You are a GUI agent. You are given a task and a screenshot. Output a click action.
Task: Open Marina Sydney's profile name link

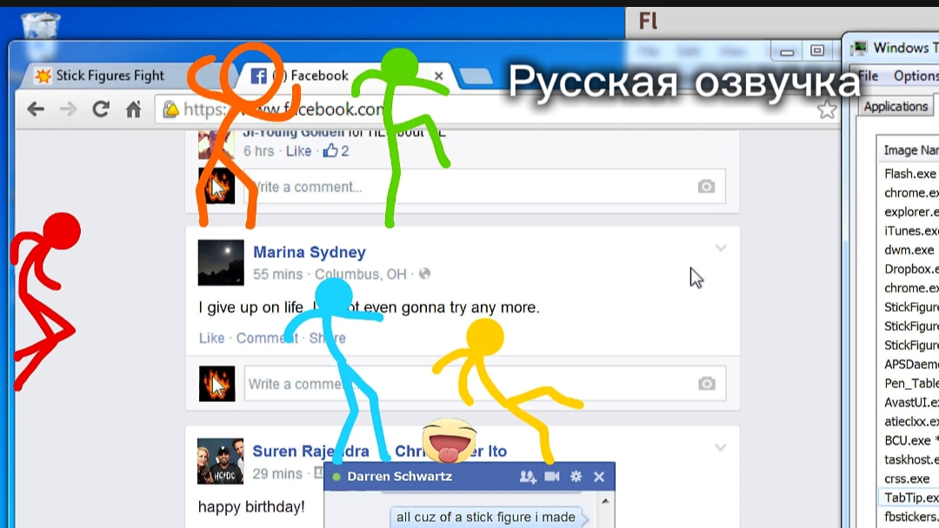(309, 253)
